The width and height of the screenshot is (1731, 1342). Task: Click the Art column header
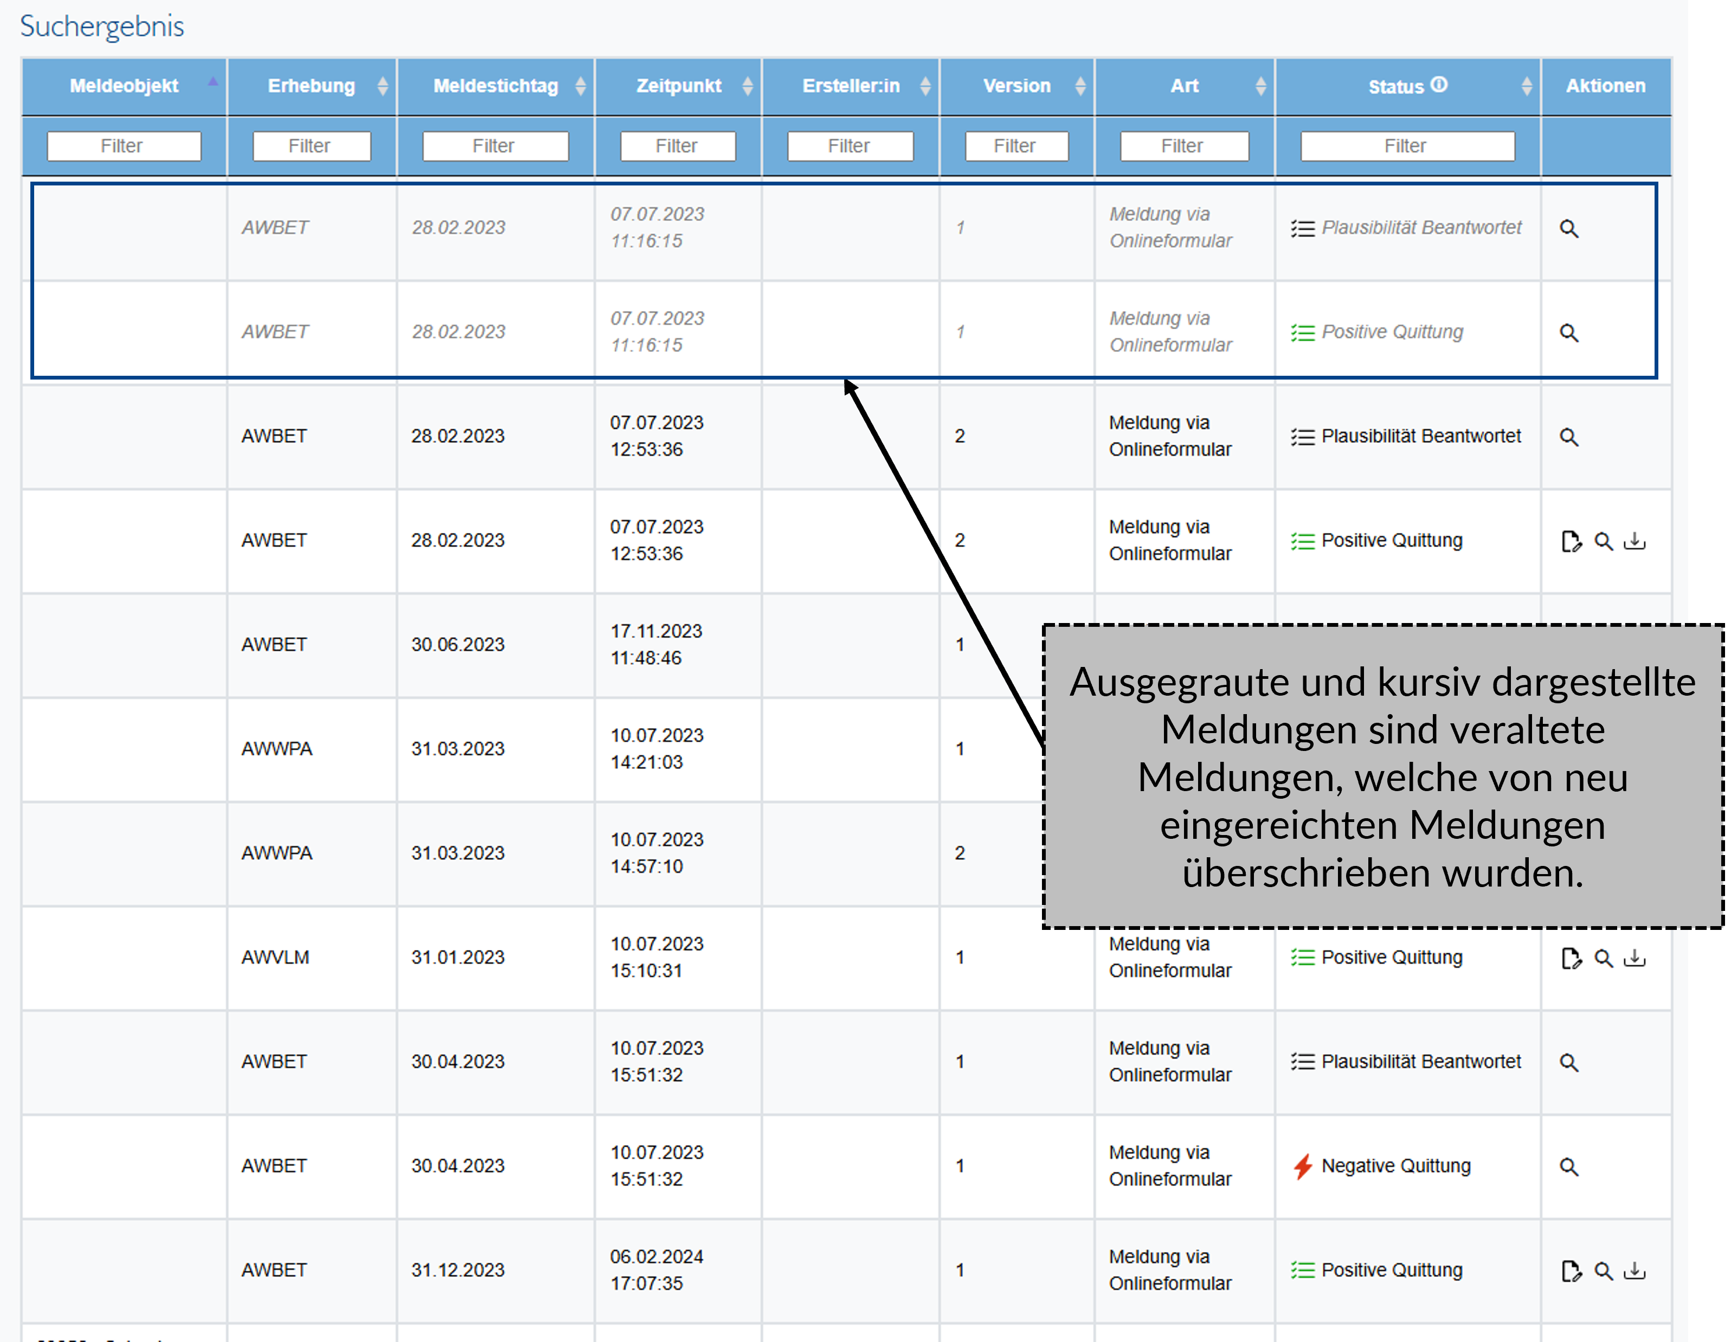(x=1184, y=86)
